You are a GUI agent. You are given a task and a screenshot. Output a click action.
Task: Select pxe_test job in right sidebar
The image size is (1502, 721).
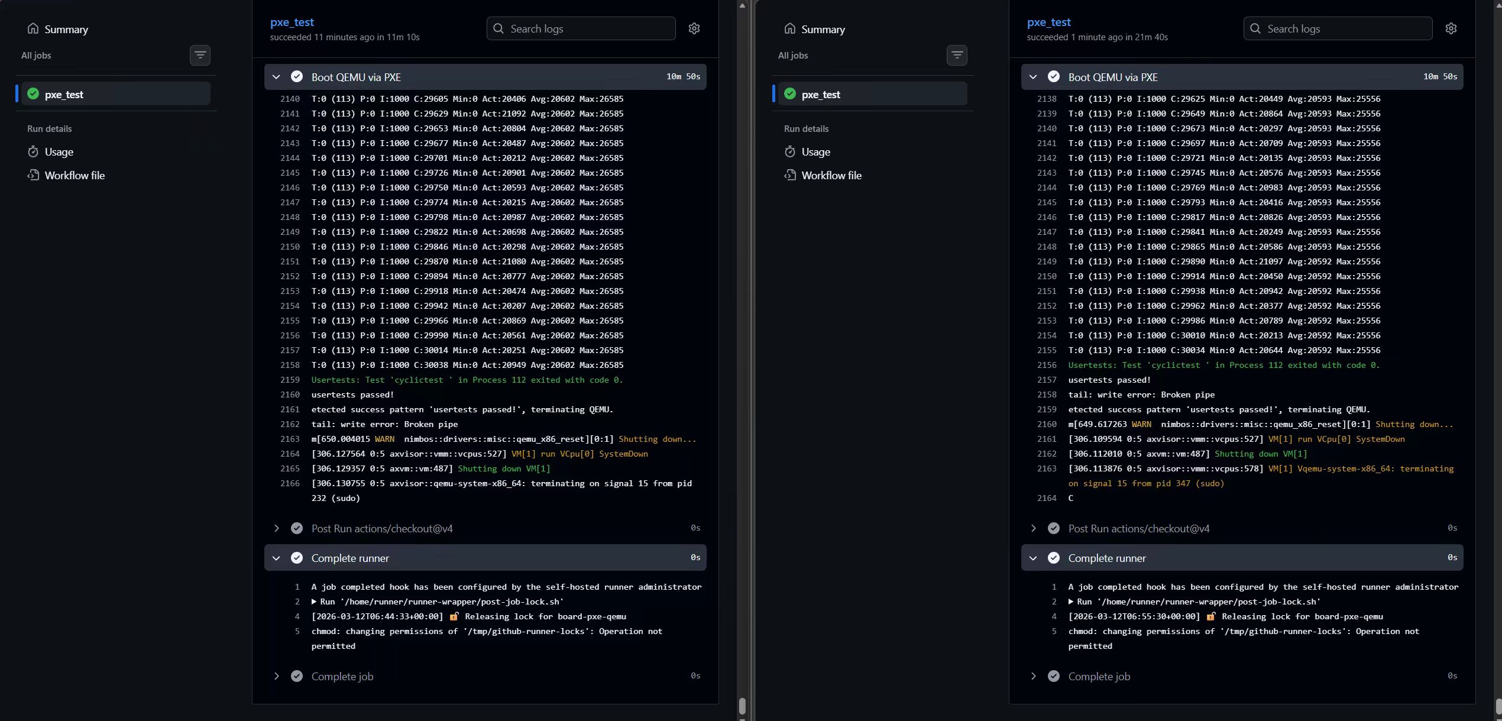pos(821,94)
